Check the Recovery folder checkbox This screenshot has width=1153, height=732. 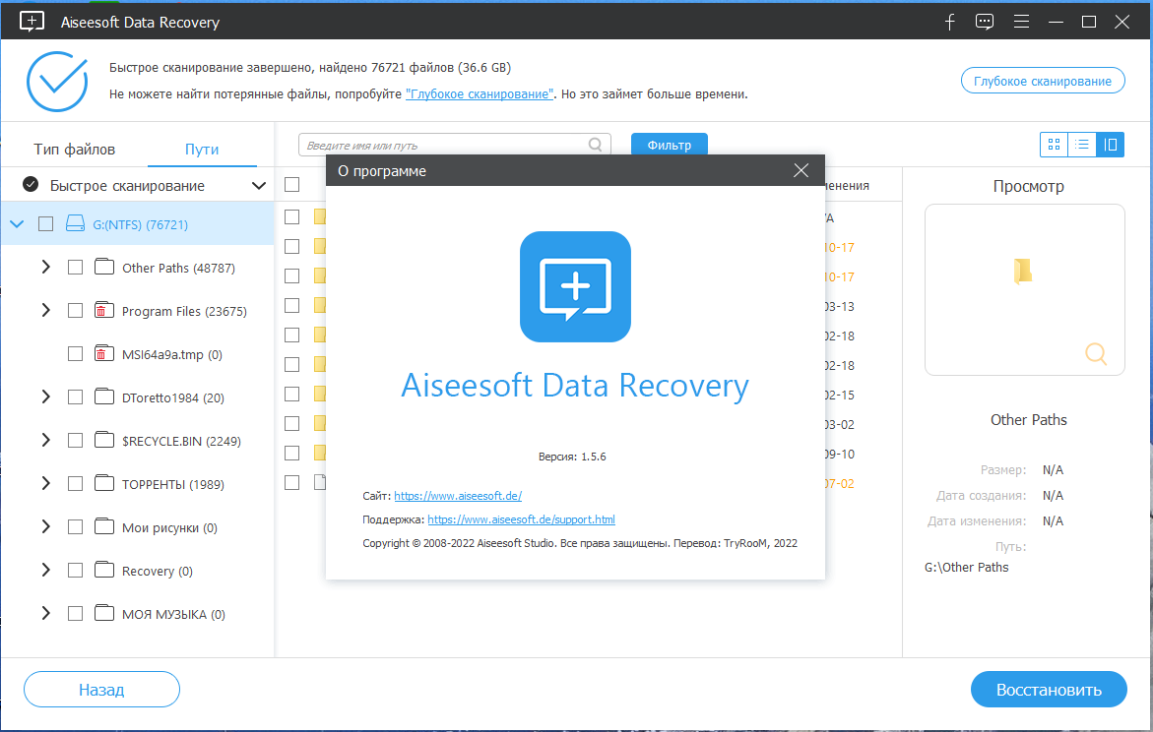75,571
